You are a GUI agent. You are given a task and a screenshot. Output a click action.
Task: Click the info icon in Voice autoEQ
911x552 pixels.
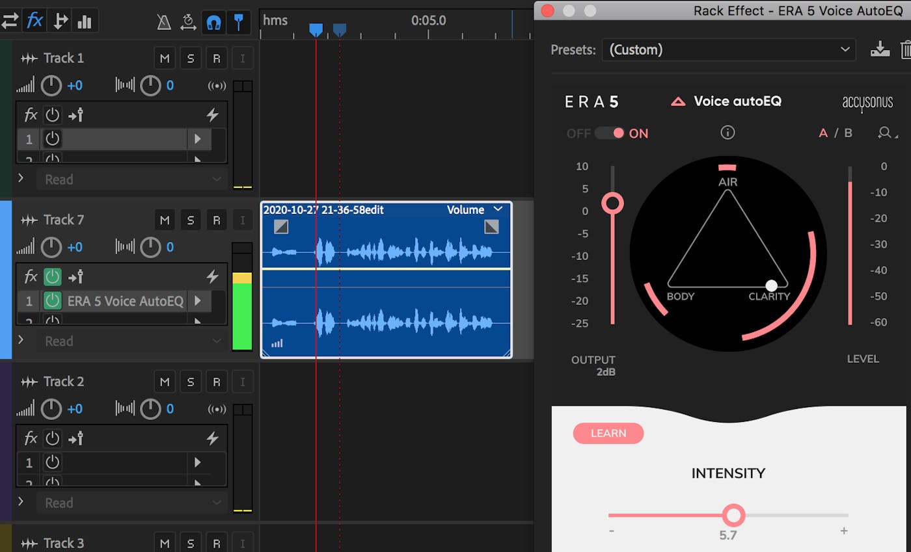coord(727,133)
